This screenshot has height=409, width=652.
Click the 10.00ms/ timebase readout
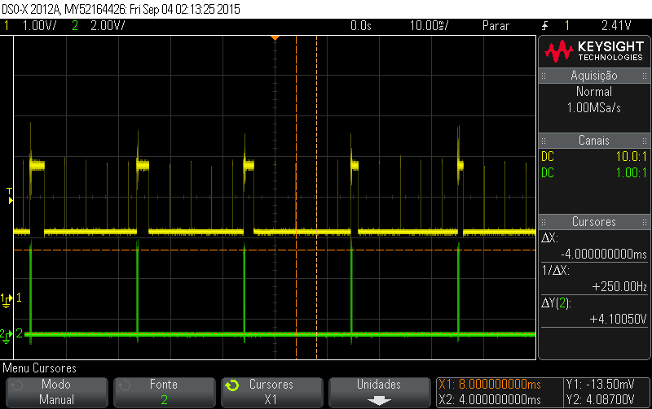pyautogui.click(x=430, y=26)
